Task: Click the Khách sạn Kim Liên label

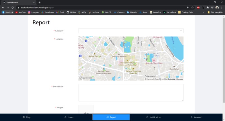Action: [119, 57]
